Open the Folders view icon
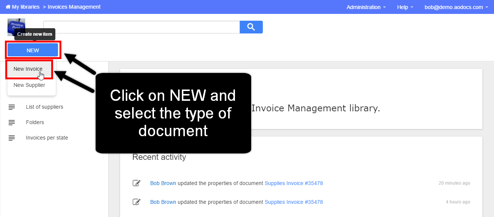The height and width of the screenshot is (217, 494). tap(12, 123)
